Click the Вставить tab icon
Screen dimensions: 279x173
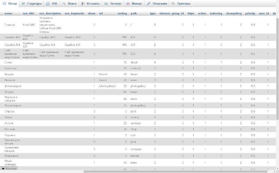coord(83,3)
